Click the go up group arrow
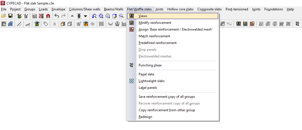Image resolution: width=302 pixels, height=130 pixels. [x=72, y=16]
